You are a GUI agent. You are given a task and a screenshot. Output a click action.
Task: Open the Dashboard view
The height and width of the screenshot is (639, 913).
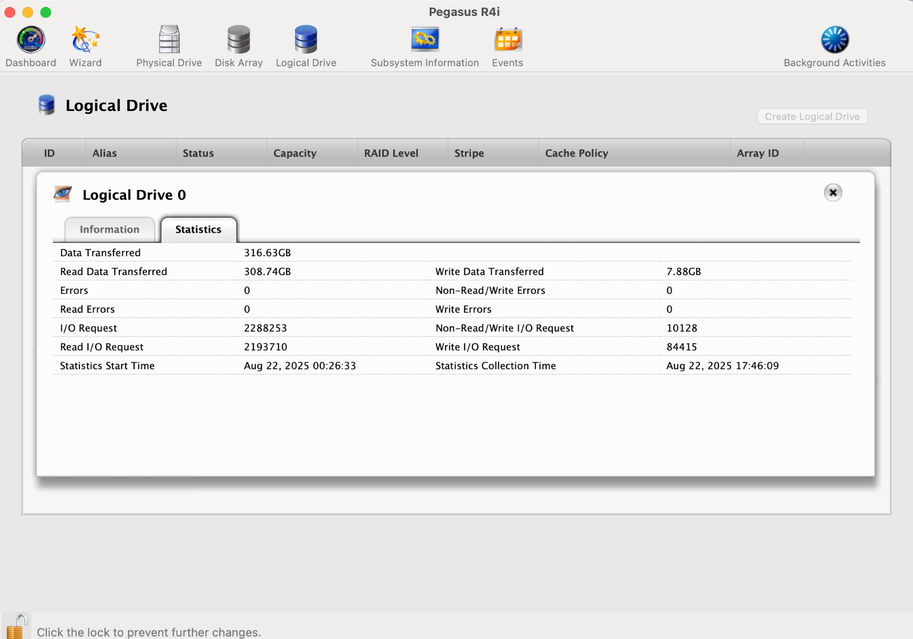click(x=31, y=47)
